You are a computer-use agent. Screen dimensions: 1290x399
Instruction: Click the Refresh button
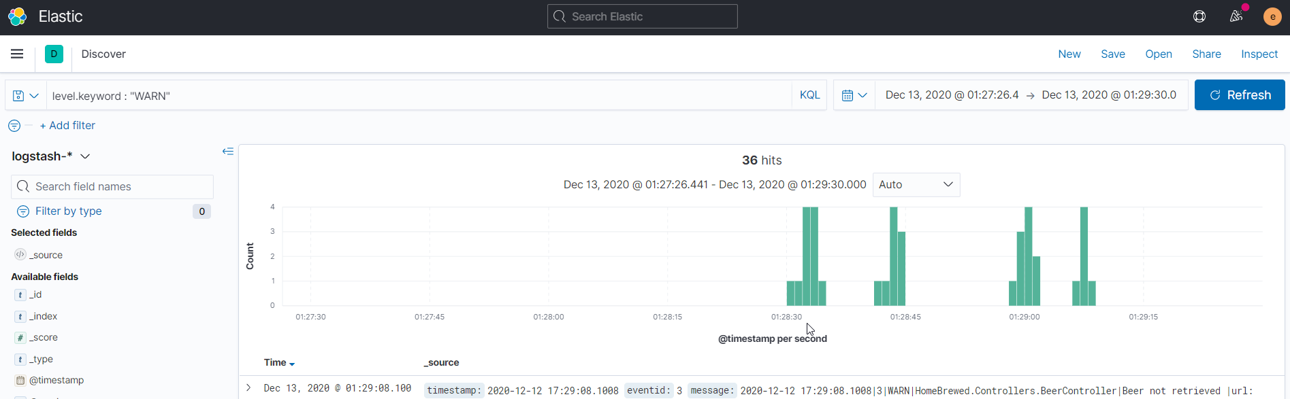click(x=1240, y=95)
